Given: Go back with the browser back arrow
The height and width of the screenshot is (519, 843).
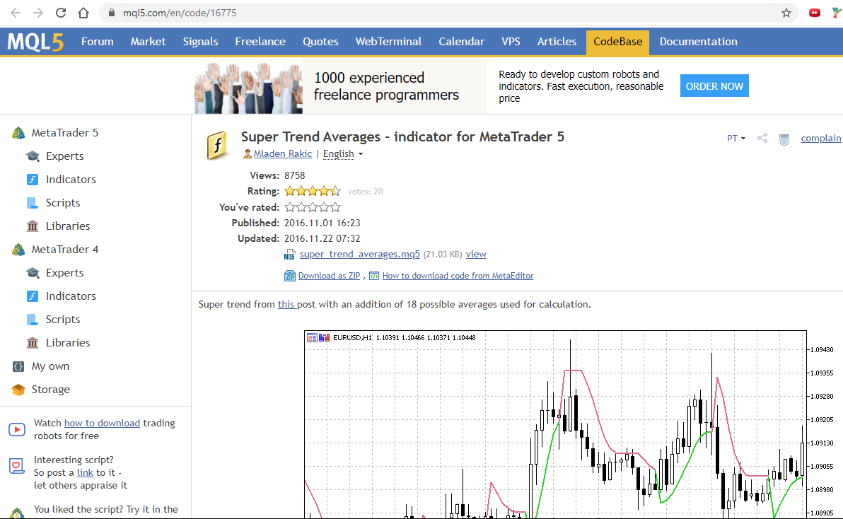Looking at the screenshot, I should point(16,13).
